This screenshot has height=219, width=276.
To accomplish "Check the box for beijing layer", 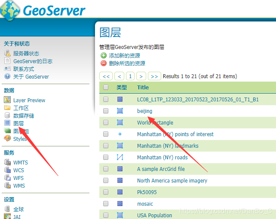I will [x=106, y=111].
